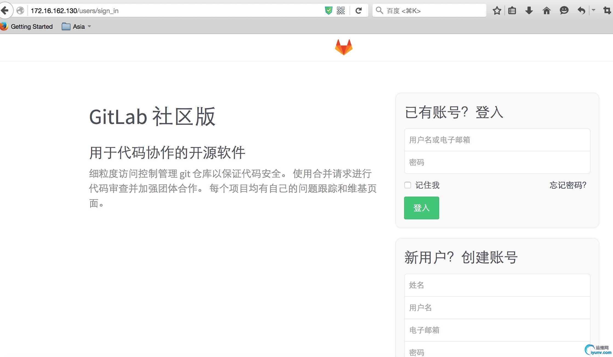Image resolution: width=613 pixels, height=357 pixels.
Task: Click the 电子邮箱 registration field
Action: point(497,330)
